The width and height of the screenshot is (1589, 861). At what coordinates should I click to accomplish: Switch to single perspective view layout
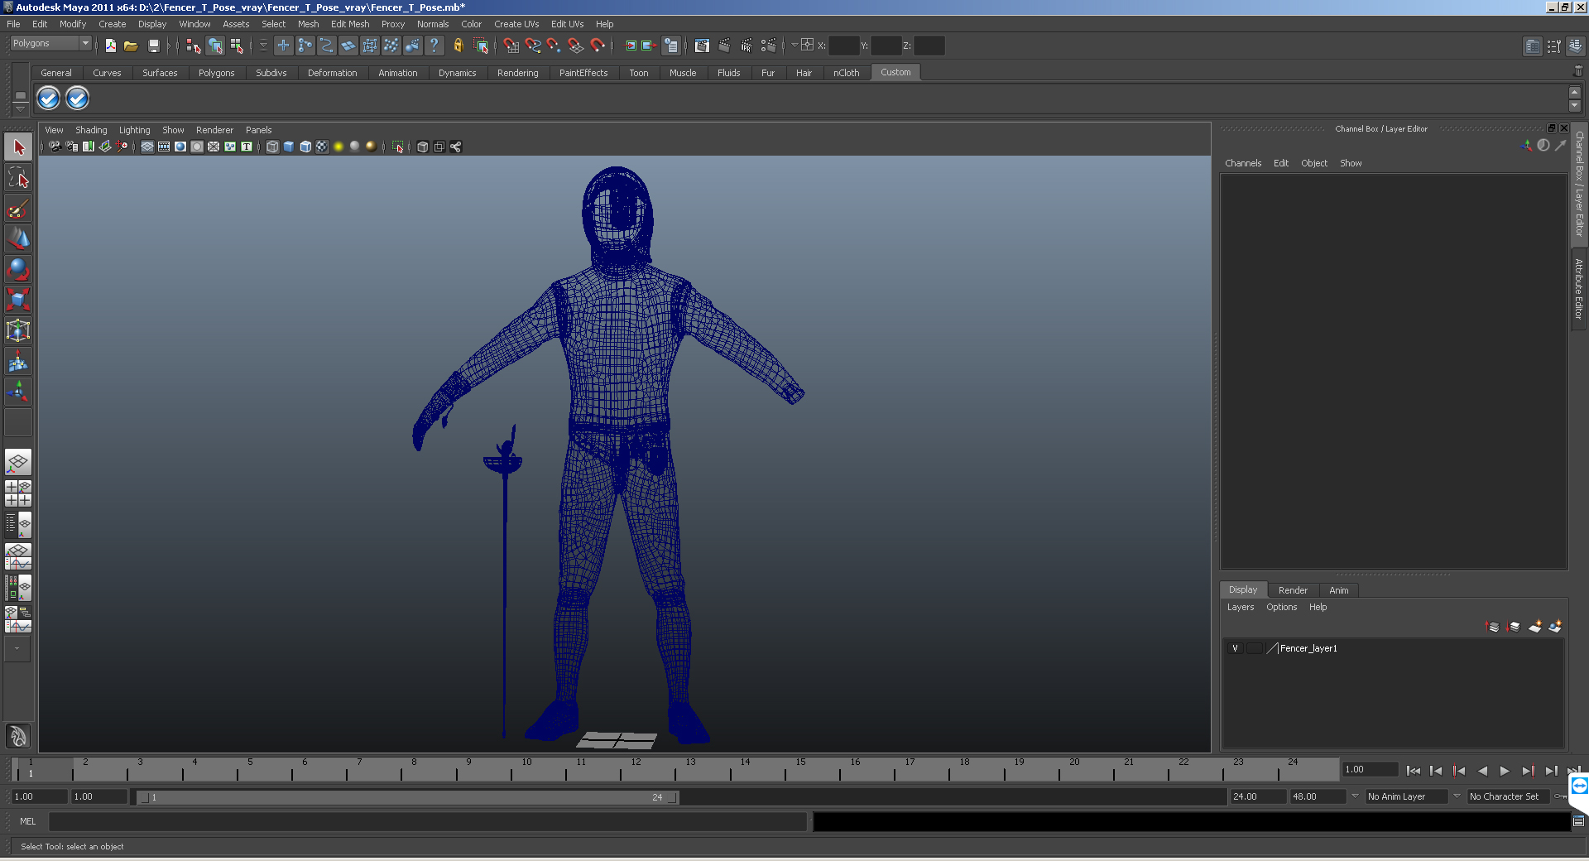pyautogui.click(x=18, y=462)
